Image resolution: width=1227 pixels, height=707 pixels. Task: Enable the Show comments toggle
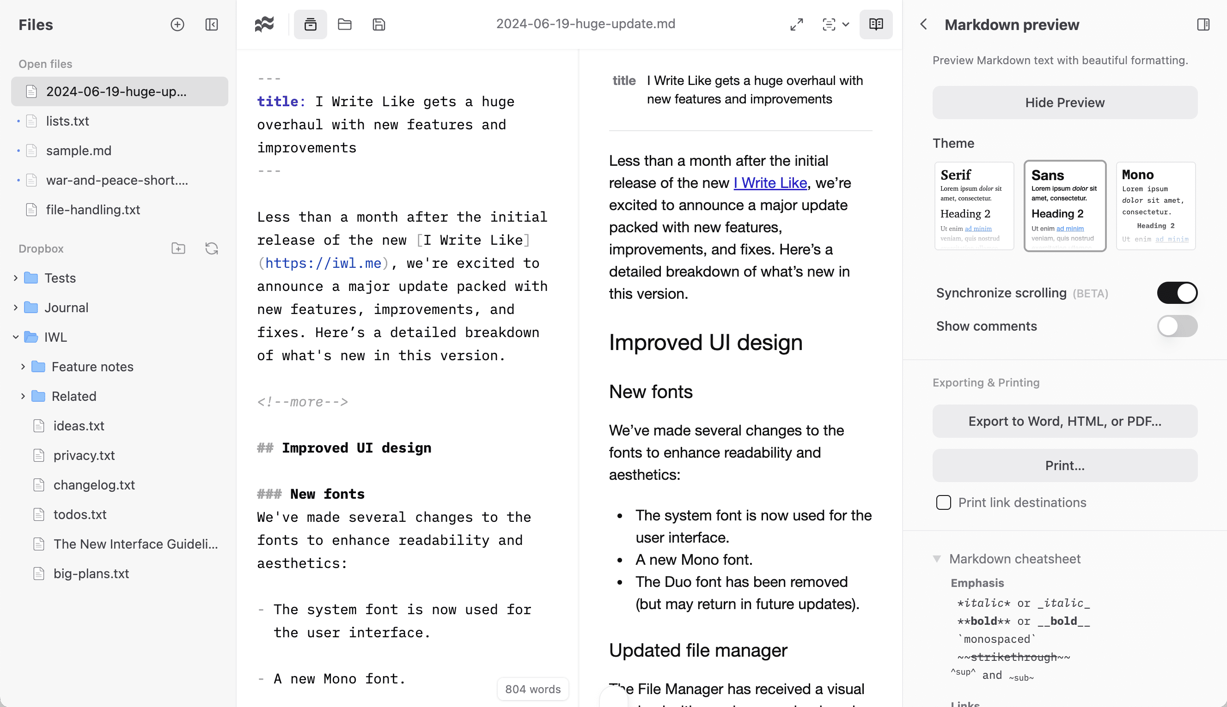pos(1177,326)
